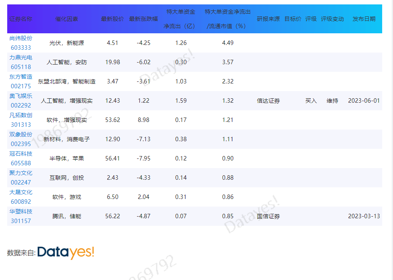Click stock price 53.62 for 凡拓数创
This screenshot has width=393, height=280.
(113, 120)
